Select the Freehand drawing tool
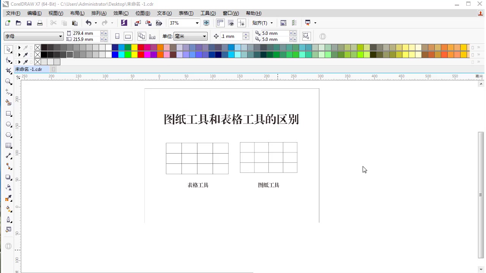This screenshot has height=273, width=486. 8,92
